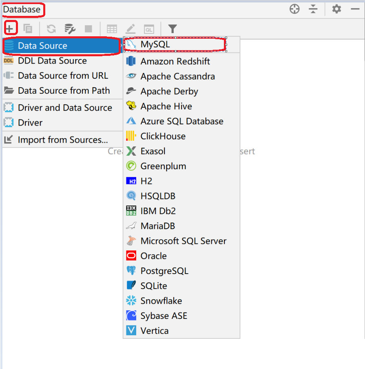
Task: Select Amazon Redshift data source
Action: click(181, 61)
